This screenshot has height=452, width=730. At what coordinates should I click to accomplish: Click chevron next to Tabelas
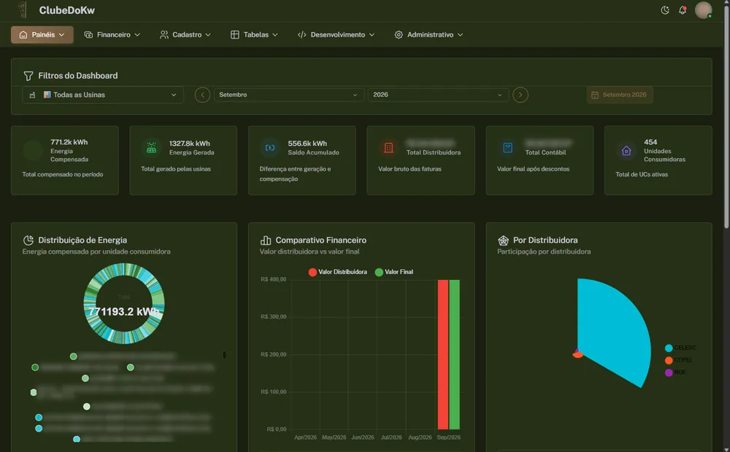[x=275, y=35]
